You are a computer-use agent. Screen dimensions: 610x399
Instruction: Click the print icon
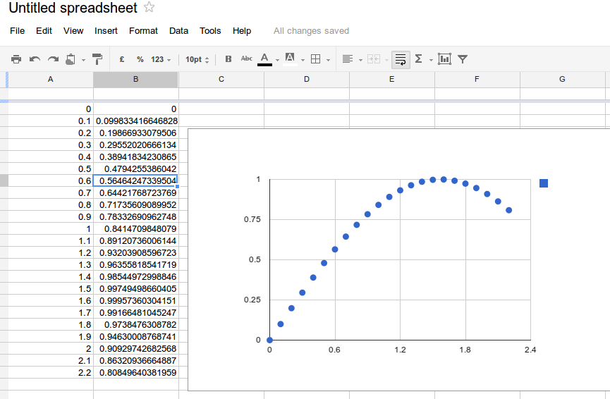click(x=16, y=59)
